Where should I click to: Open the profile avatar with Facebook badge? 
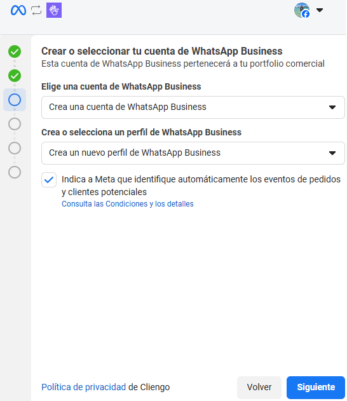click(302, 10)
